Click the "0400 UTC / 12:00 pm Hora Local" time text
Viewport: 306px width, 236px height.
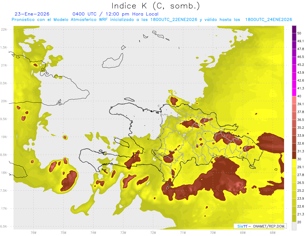[115, 14]
